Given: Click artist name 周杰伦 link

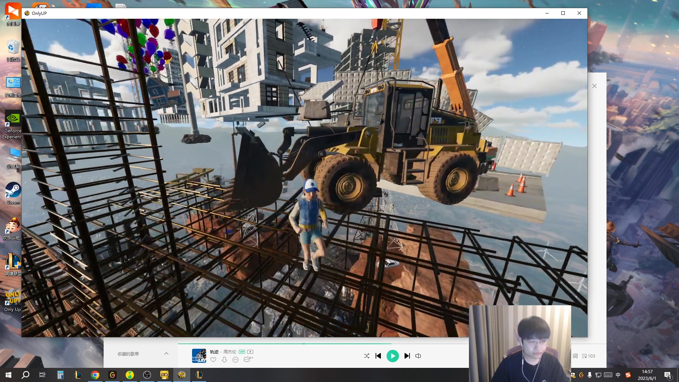Looking at the screenshot, I should [230, 352].
